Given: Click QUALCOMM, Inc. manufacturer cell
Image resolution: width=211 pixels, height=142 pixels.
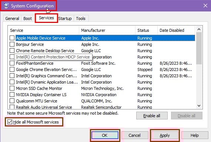Looking at the screenshot, I should pyautogui.click(x=97, y=101).
